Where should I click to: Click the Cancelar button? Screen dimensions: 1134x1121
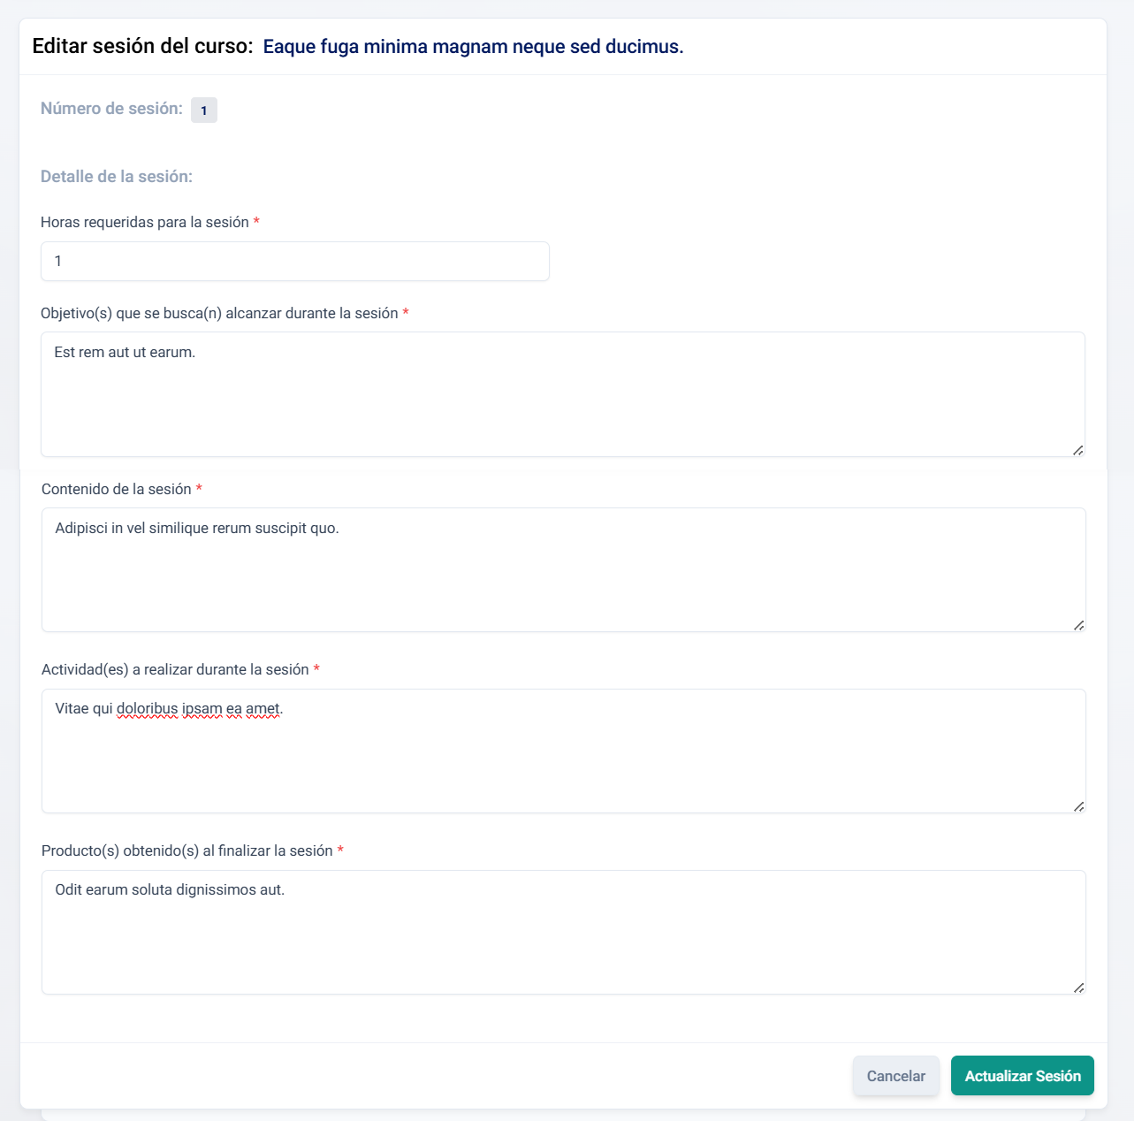(x=895, y=1076)
